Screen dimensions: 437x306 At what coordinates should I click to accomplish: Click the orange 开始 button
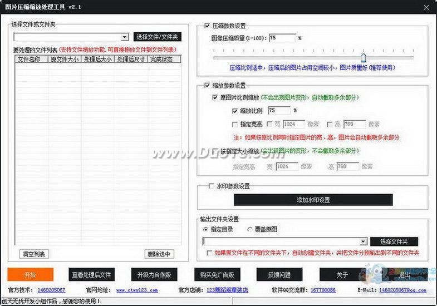[x=30, y=275]
